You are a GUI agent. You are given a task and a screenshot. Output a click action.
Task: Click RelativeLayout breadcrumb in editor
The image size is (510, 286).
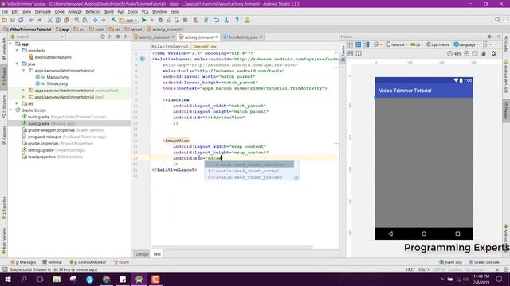[x=170, y=46]
